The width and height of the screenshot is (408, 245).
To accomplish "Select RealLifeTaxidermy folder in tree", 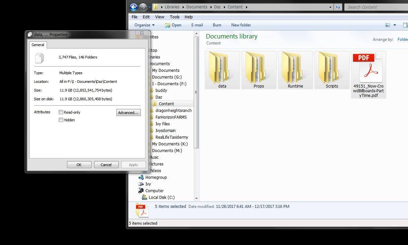I will click(172, 137).
